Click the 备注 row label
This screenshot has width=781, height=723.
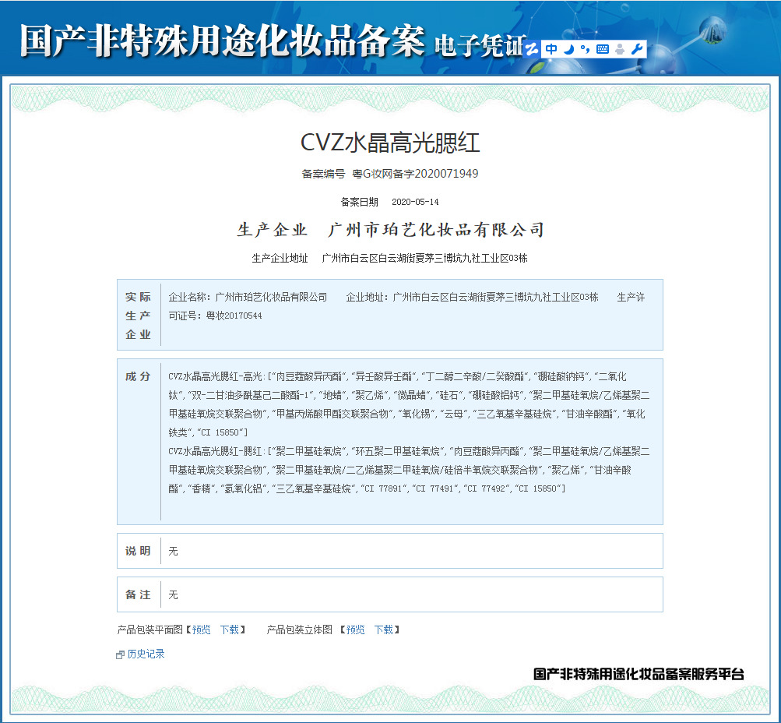point(138,594)
